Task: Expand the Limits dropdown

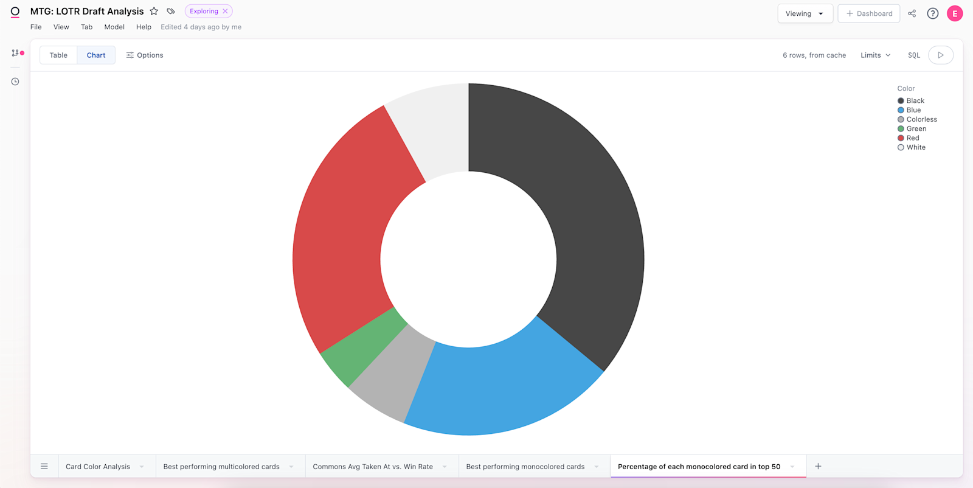Action: [x=875, y=55]
